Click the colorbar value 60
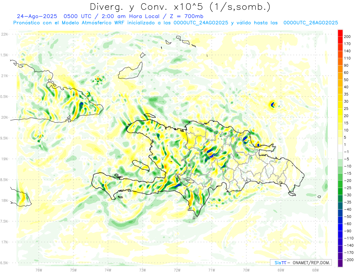354x274 pixels. [x=346, y=73]
